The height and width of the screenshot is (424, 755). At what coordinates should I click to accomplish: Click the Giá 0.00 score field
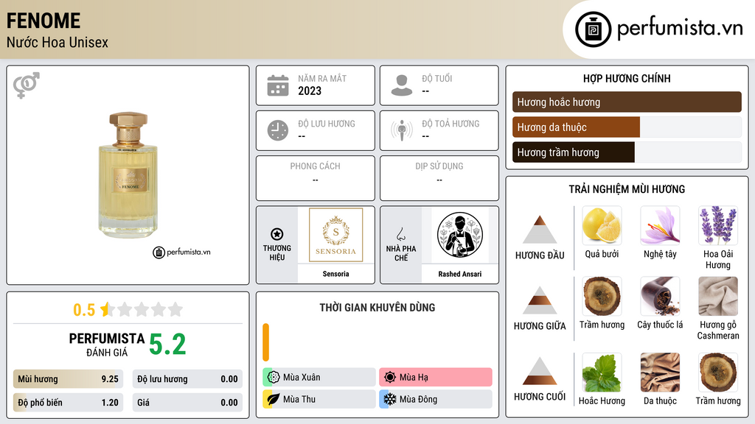pos(187,403)
